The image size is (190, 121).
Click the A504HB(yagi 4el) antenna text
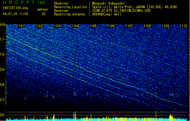coord(107,14)
